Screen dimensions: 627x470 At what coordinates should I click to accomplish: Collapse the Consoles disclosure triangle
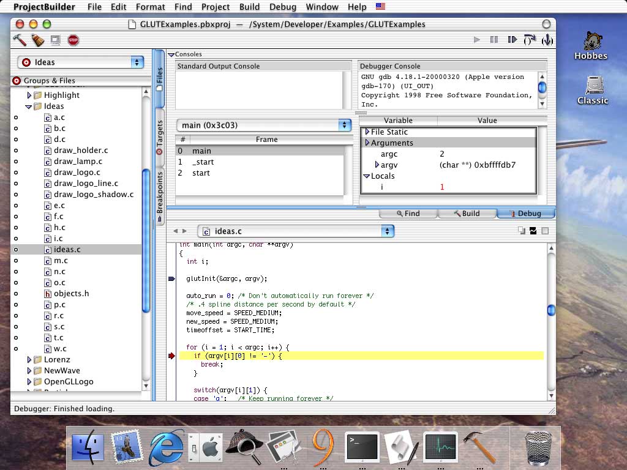171,54
